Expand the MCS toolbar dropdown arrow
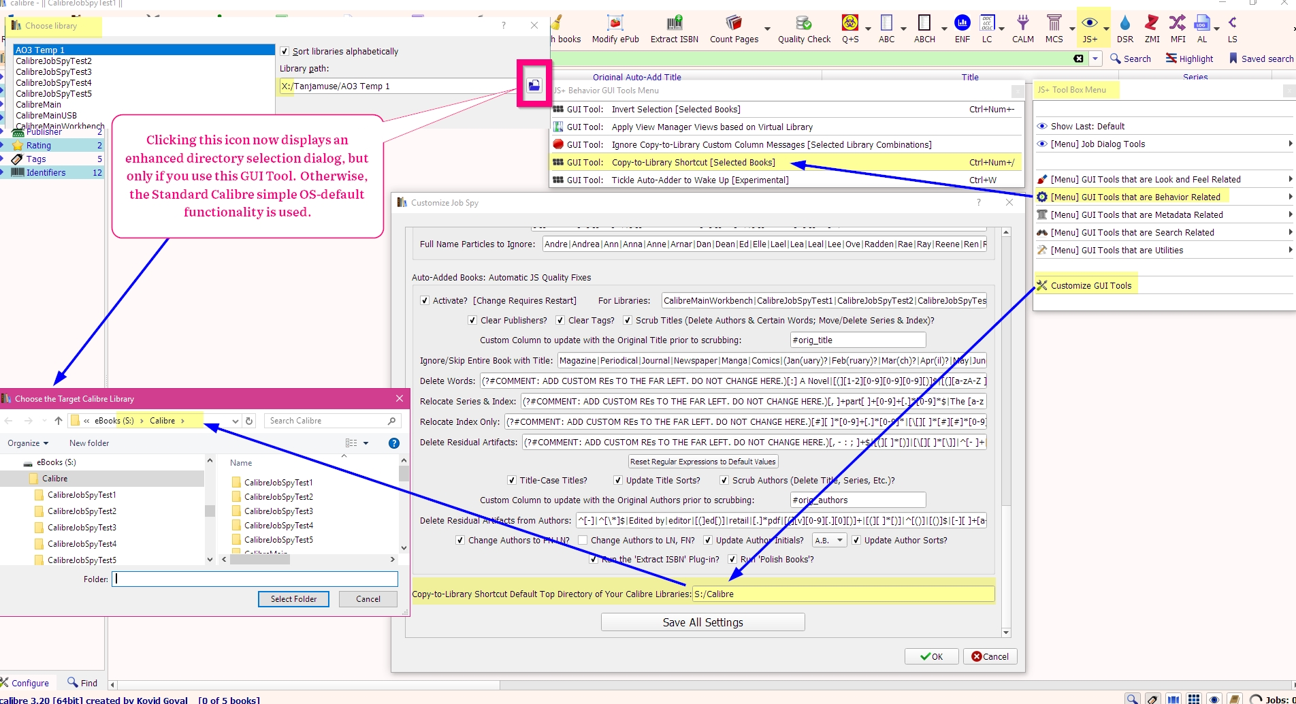 pos(1072,29)
